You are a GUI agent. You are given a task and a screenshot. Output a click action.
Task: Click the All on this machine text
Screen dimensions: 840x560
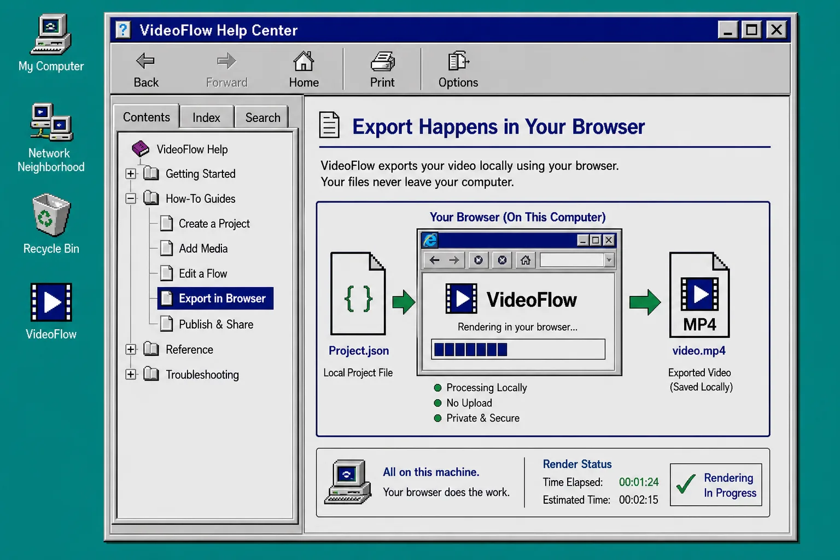(x=431, y=472)
